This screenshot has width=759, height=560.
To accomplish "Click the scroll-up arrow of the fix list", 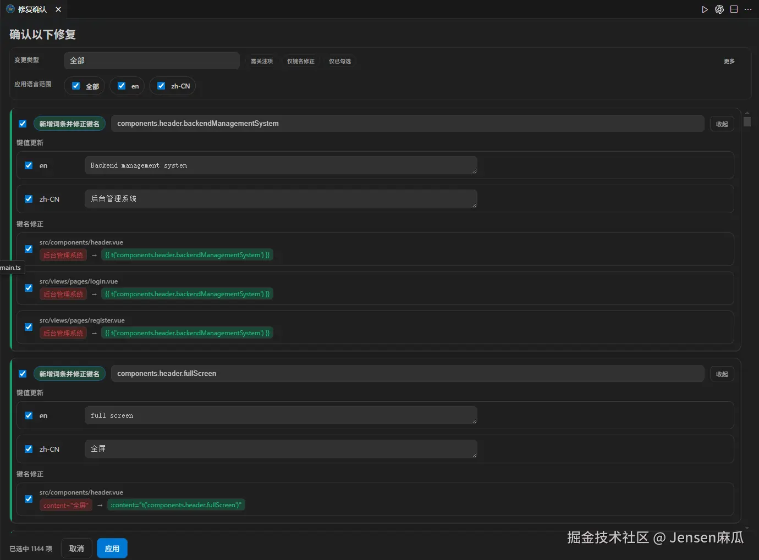I will 747,112.
